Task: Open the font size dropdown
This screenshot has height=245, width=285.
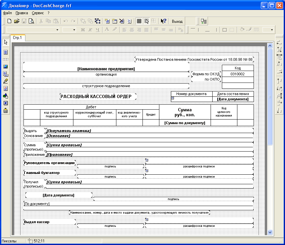Action: pos(74,30)
